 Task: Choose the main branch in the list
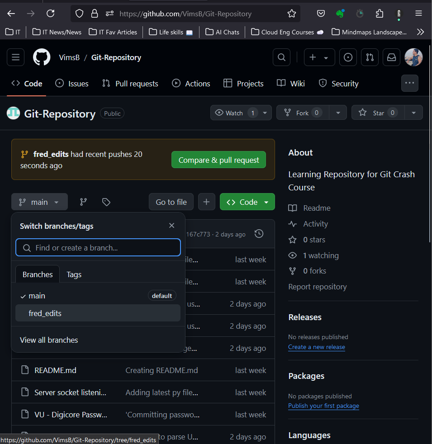(x=98, y=296)
